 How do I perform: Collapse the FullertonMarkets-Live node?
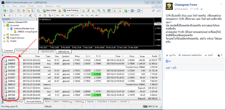tap(8, 28)
